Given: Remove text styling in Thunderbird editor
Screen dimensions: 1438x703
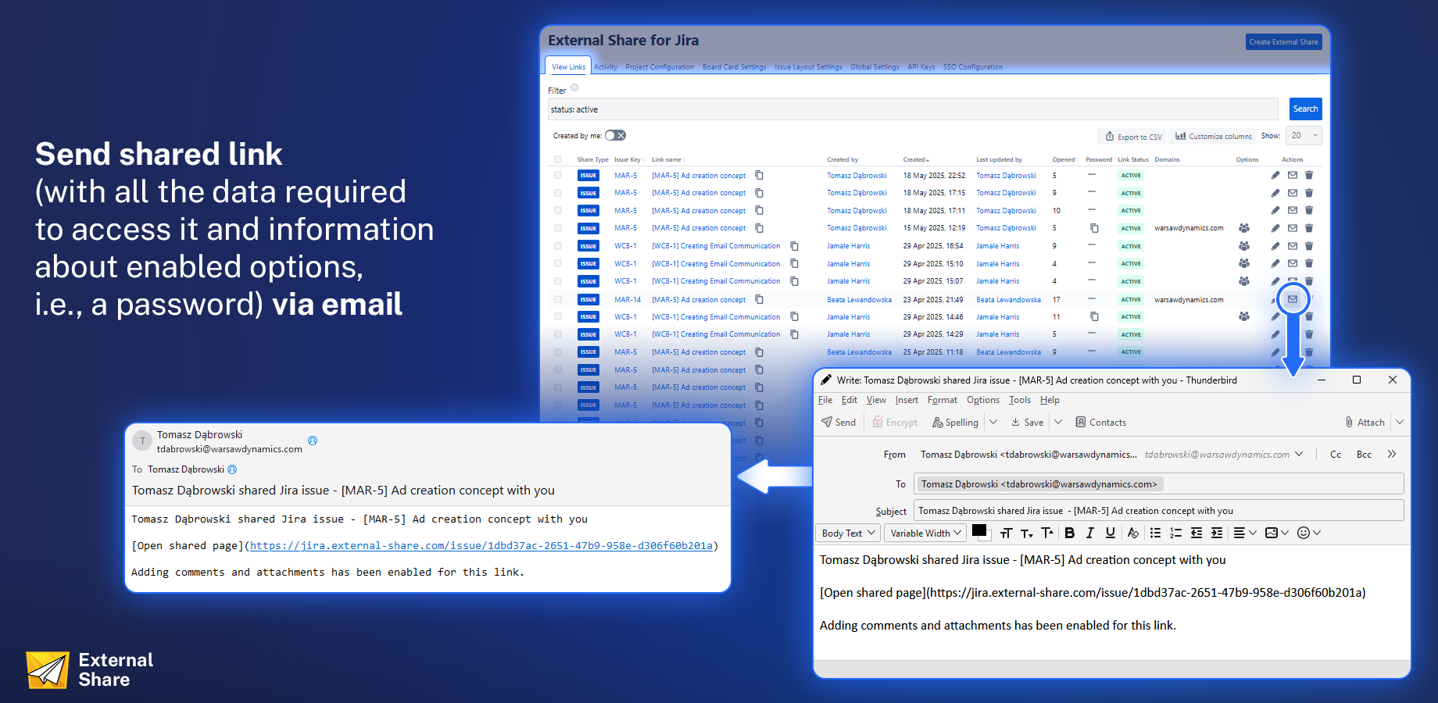Looking at the screenshot, I should pos(1132,533).
